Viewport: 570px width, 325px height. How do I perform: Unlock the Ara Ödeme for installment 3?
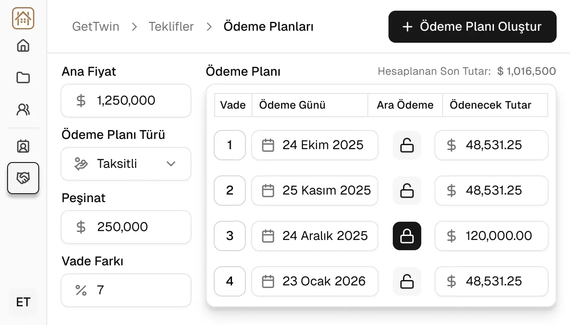407,236
